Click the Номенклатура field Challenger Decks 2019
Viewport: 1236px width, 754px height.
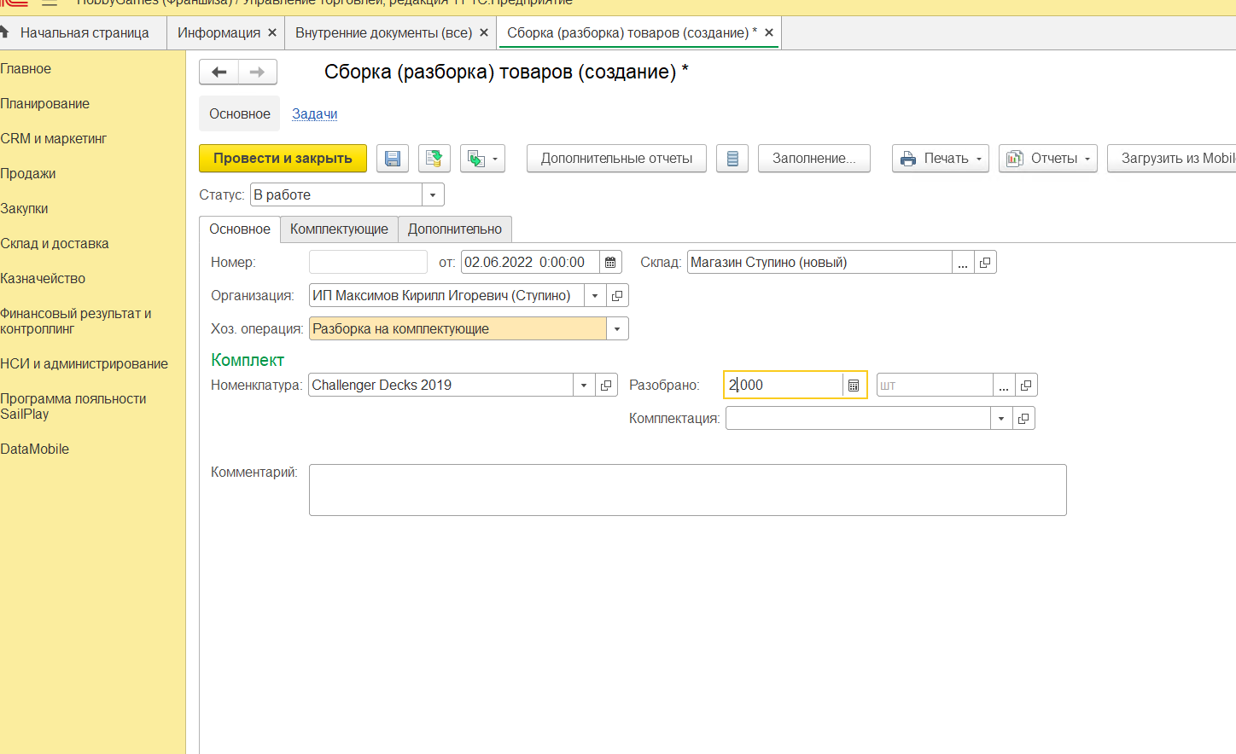pos(440,386)
